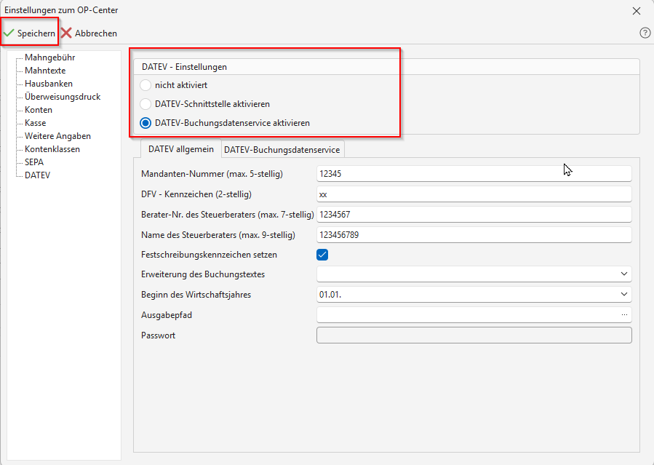Click the red X Abbrechen icon

pyautogui.click(x=66, y=33)
